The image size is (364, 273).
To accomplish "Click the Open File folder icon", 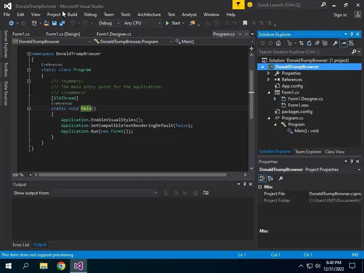I will click(47, 23).
